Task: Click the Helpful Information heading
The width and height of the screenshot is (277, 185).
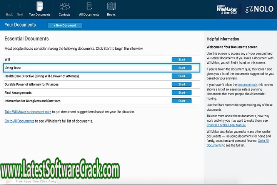Action: pyautogui.click(x=223, y=39)
